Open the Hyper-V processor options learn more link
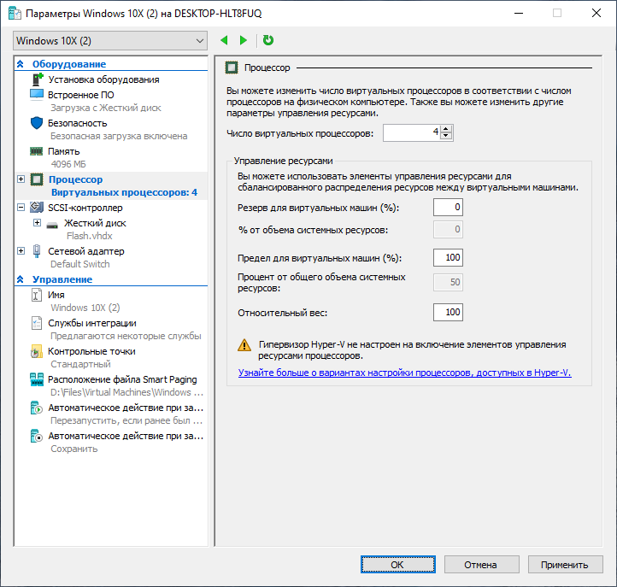The width and height of the screenshot is (617, 587). (404, 373)
